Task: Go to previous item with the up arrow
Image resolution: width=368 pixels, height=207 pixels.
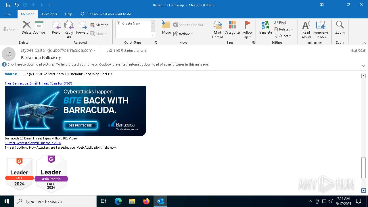Action: coord(33,5)
